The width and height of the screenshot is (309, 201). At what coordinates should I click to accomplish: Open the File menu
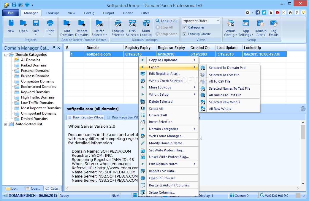(x=11, y=13)
